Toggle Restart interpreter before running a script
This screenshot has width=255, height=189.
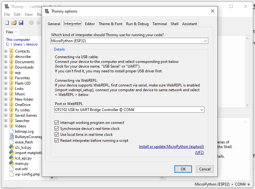pos(57,140)
